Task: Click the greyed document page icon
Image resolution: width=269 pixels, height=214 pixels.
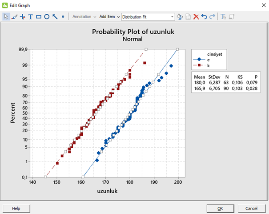Action: [188, 16]
